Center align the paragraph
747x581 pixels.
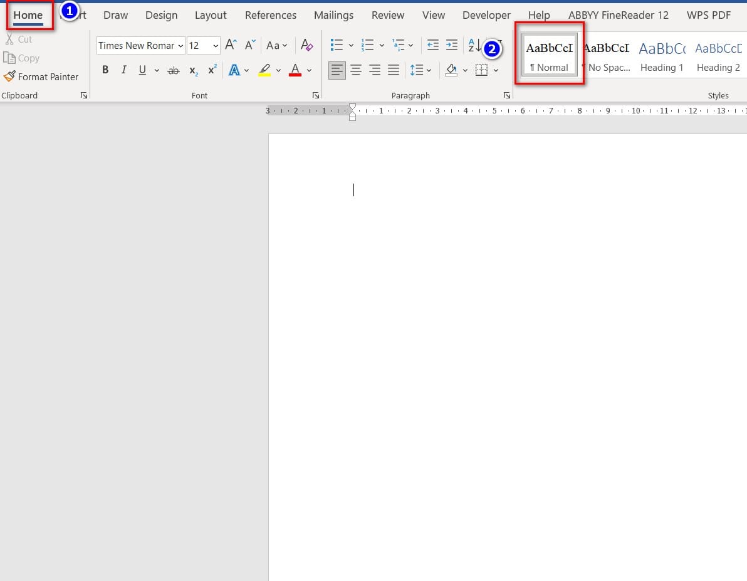(356, 70)
